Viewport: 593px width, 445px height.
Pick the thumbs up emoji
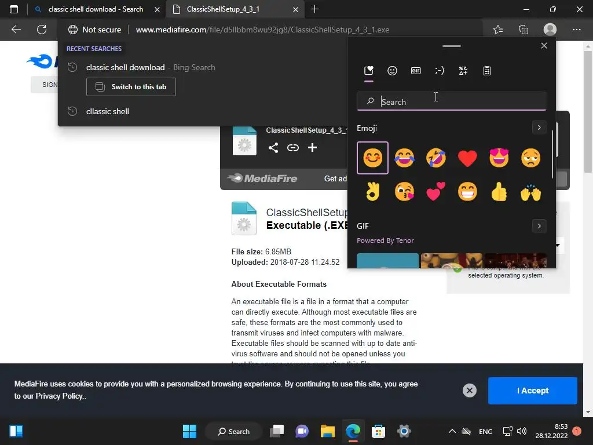499,191
